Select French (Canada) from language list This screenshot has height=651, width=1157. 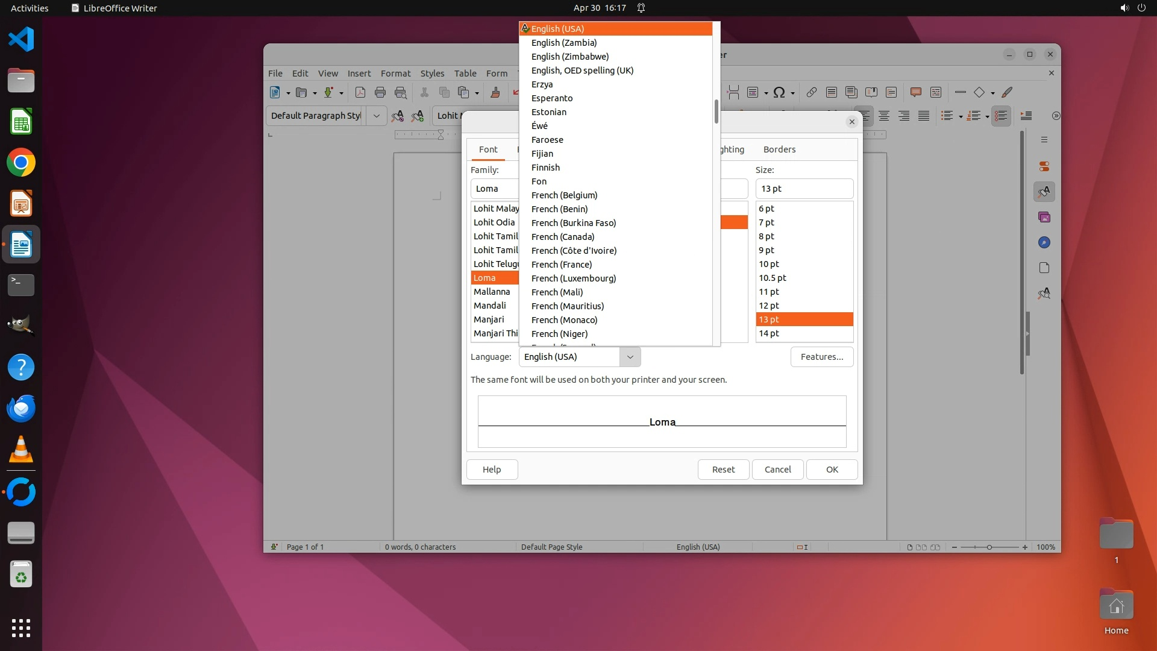coord(563,237)
